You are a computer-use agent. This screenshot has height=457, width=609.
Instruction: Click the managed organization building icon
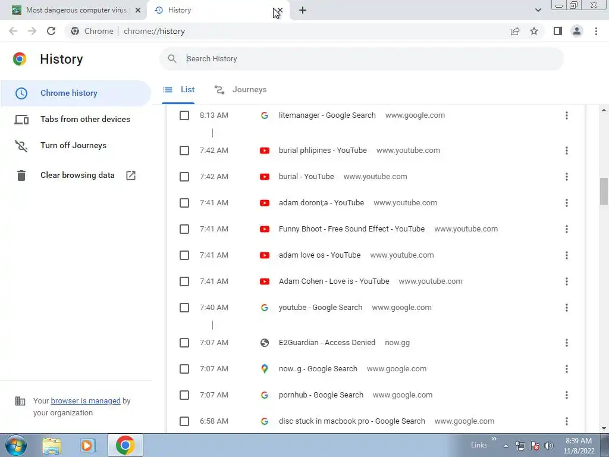pos(20,400)
